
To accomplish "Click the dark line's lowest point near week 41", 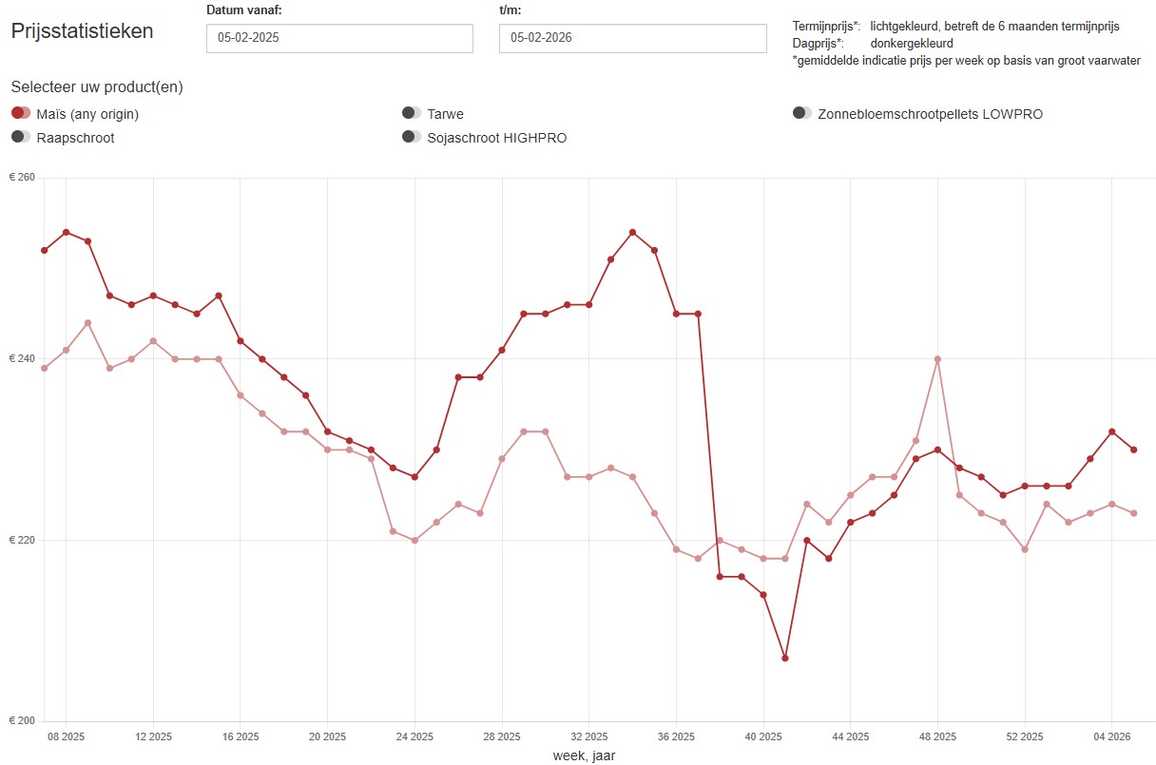I will (785, 658).
